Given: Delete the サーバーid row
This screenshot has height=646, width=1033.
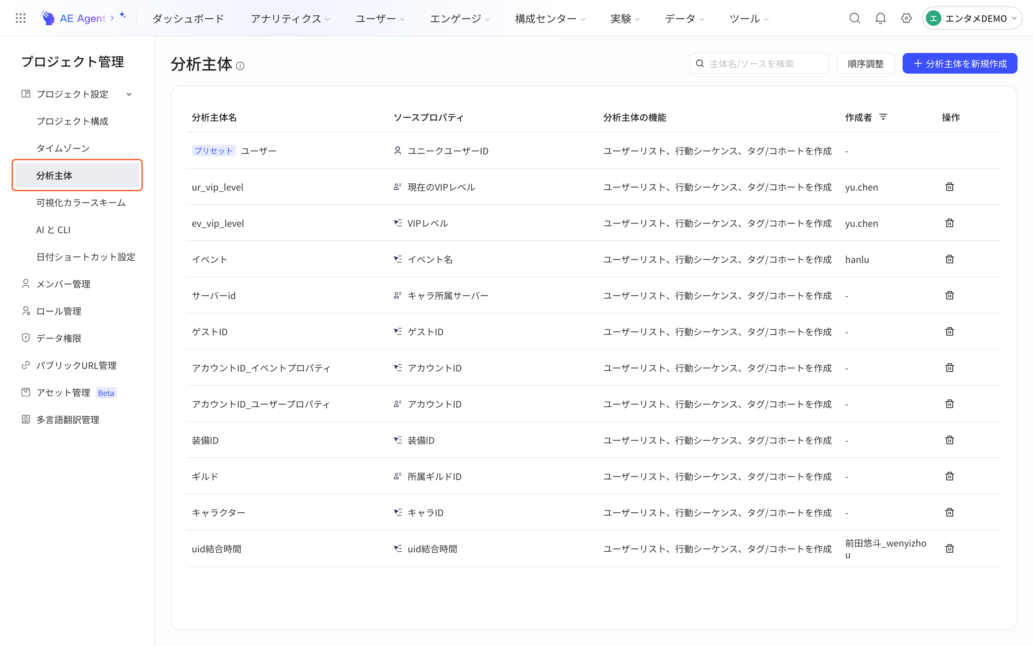Looking at the screenshot, I should click(x=949, y=295).
